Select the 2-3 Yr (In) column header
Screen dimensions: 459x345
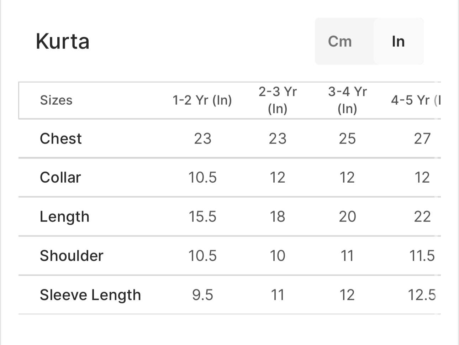point(278,100)
